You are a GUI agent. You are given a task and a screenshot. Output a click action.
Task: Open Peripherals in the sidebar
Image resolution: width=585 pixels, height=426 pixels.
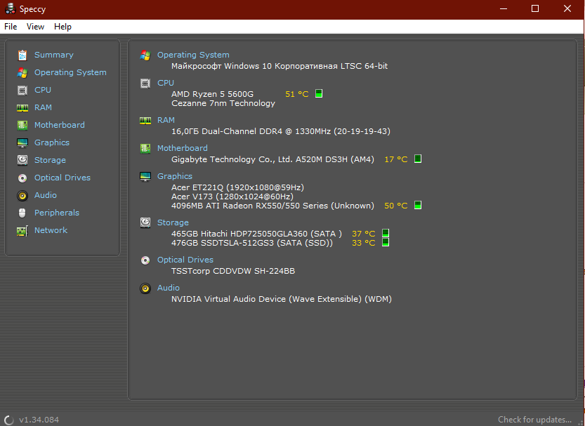click(57, 213)
